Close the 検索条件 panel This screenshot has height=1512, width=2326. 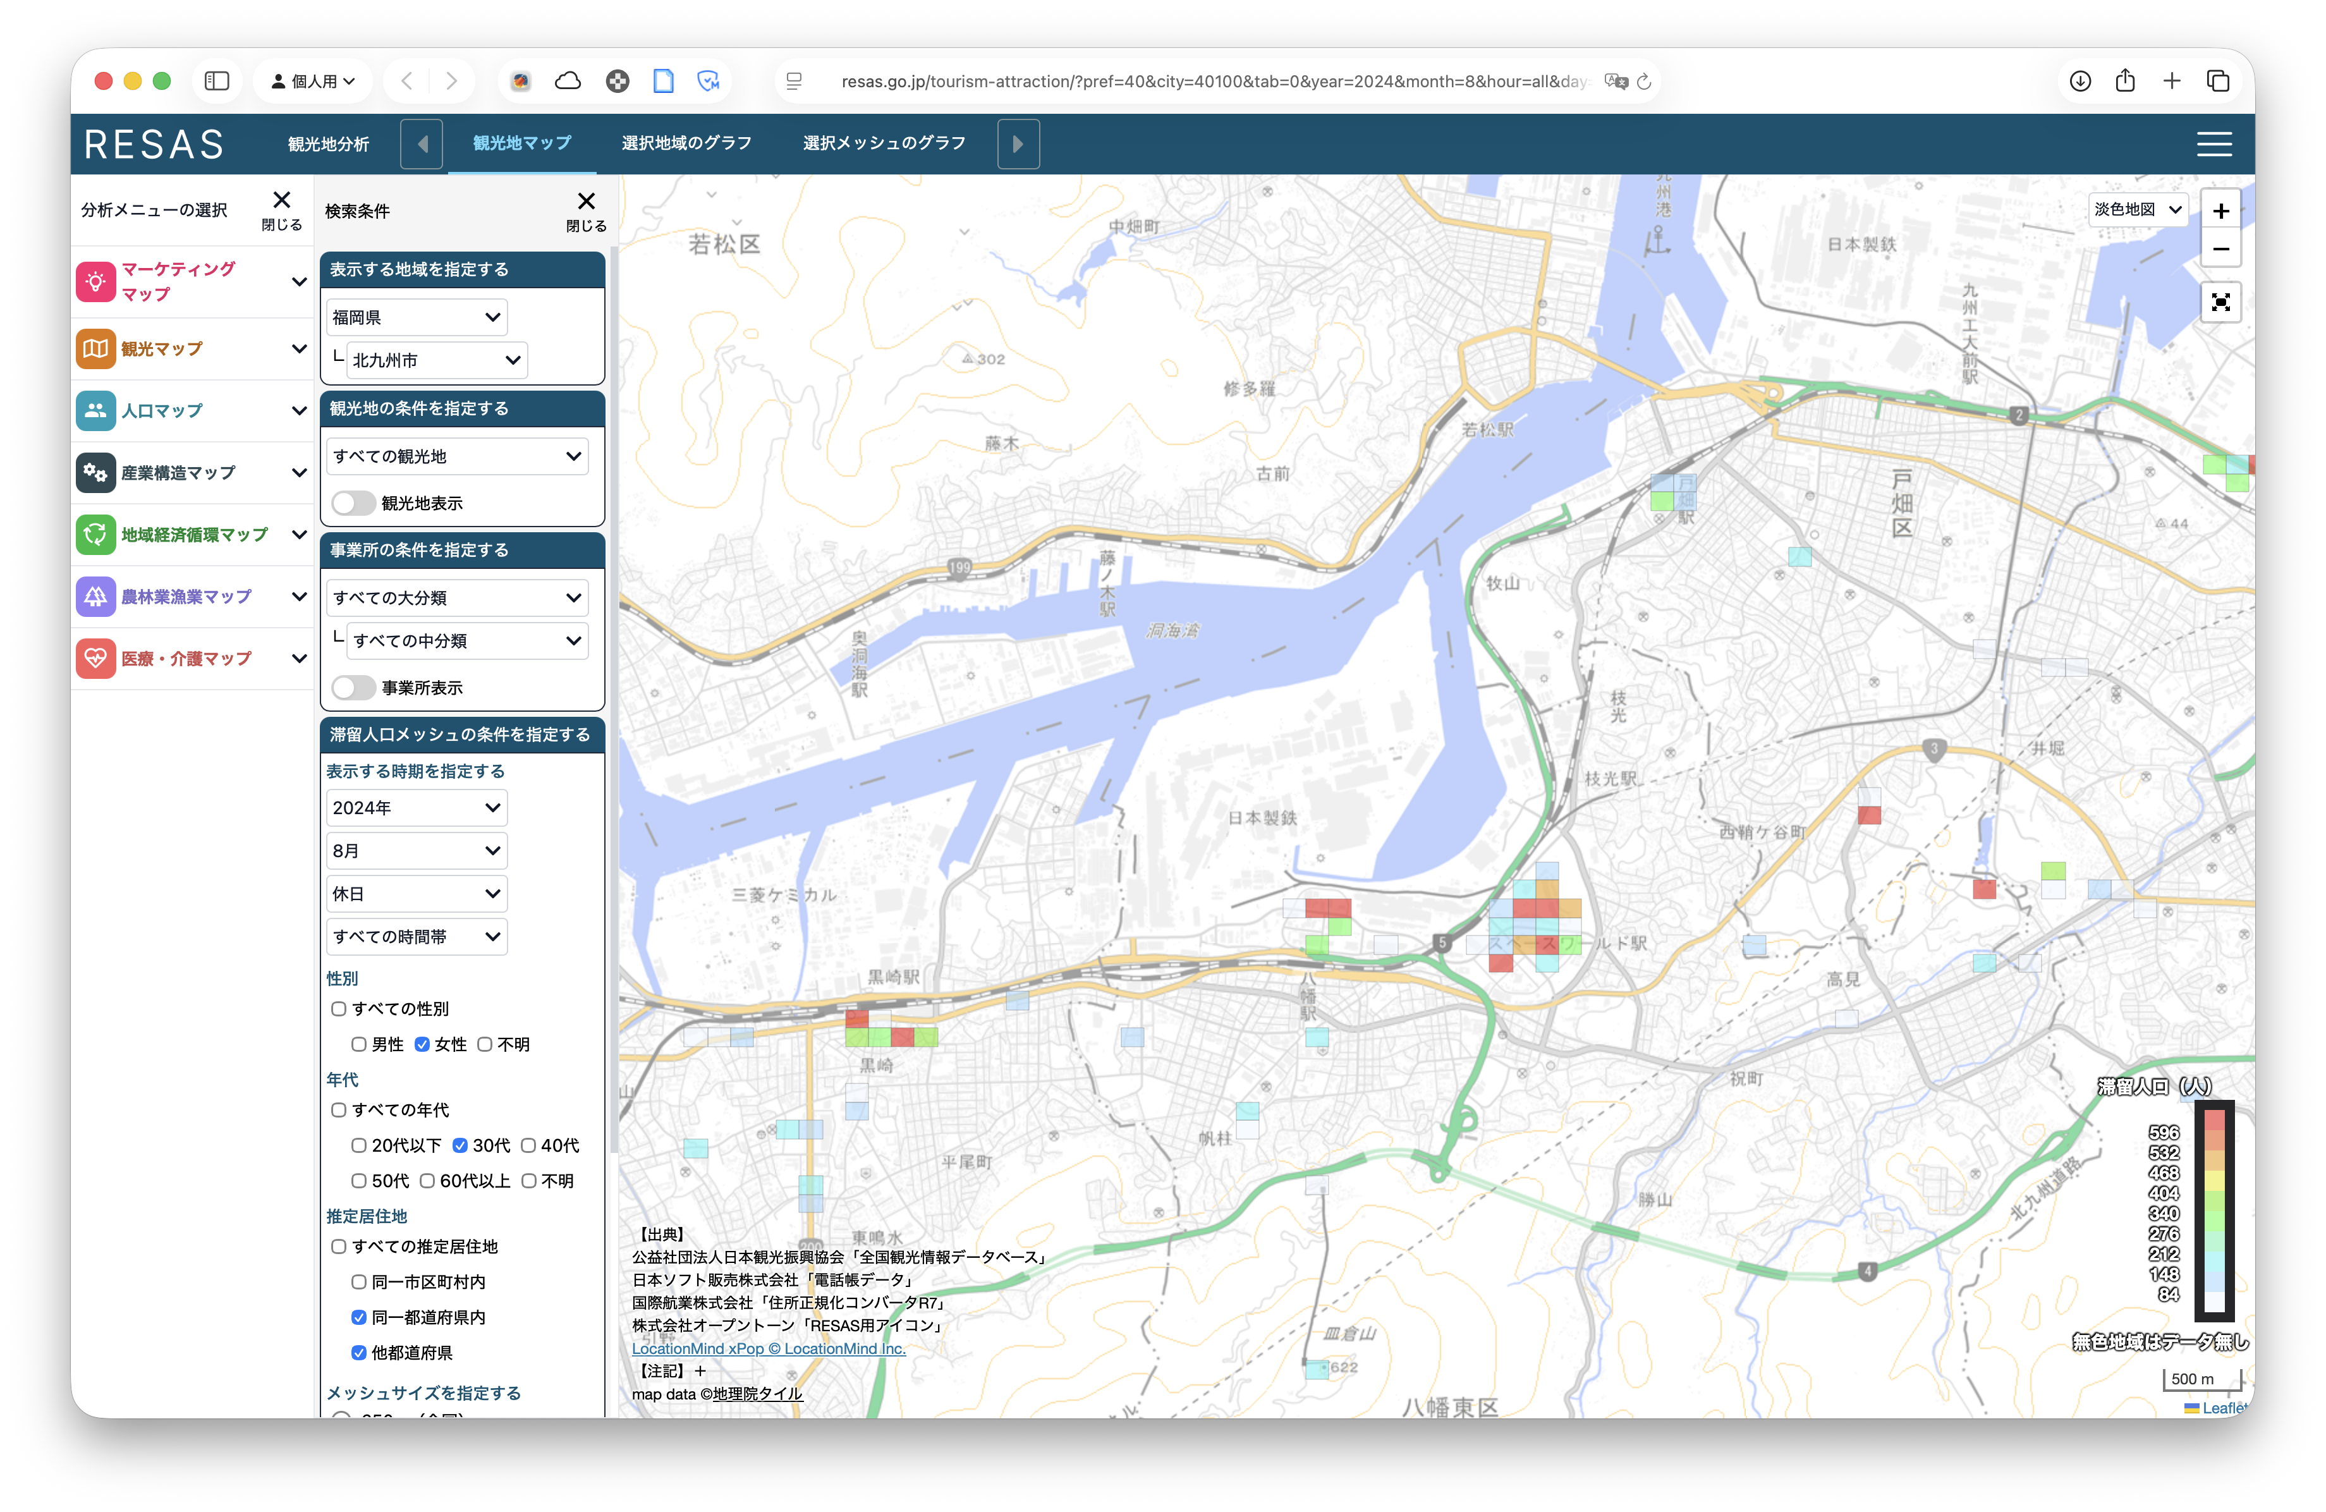(585, 210)
